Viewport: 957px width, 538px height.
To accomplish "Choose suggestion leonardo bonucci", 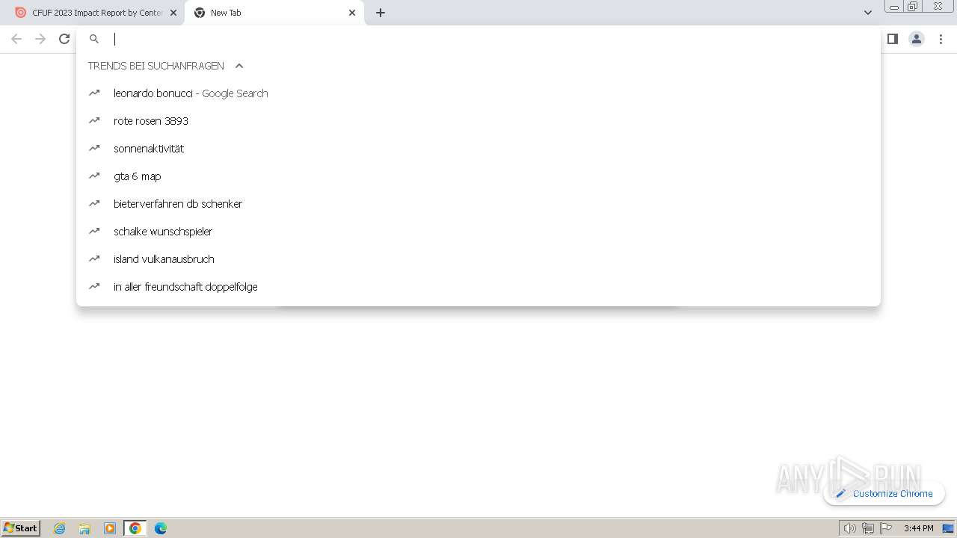I will (478, 93).
